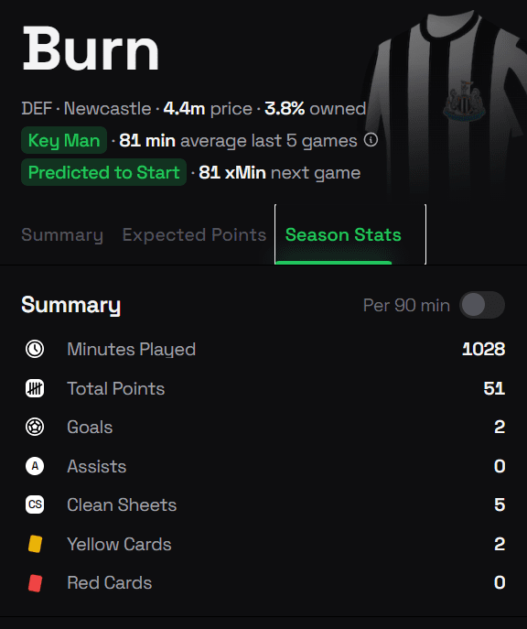Click the Newcastle shirt image
The image size is (527, 629).
pyautogui.click(x=449, y=101)
